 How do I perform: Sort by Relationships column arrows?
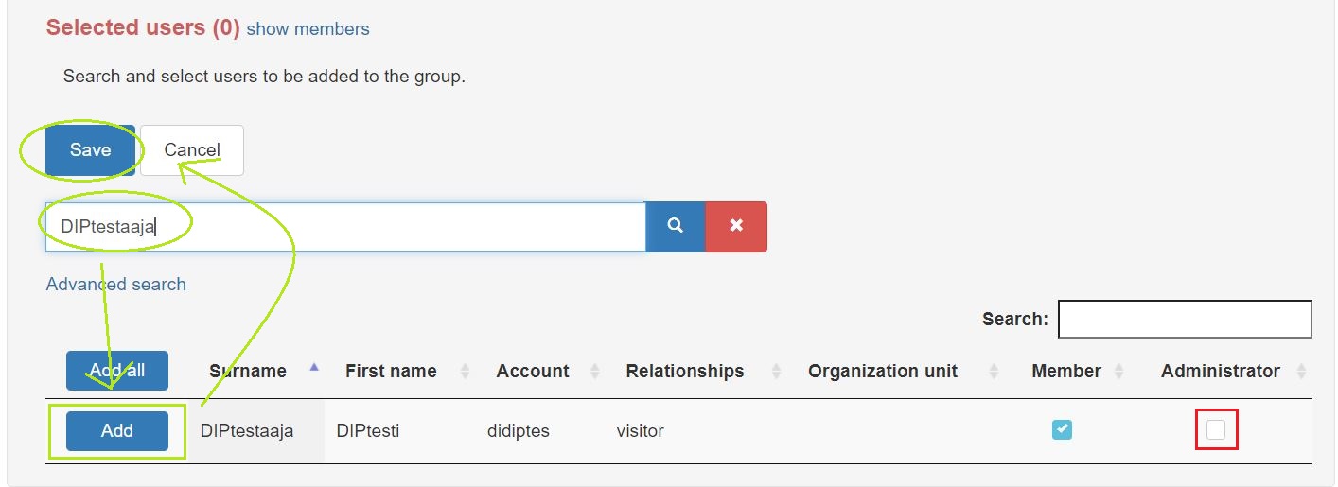coord(776,372)
